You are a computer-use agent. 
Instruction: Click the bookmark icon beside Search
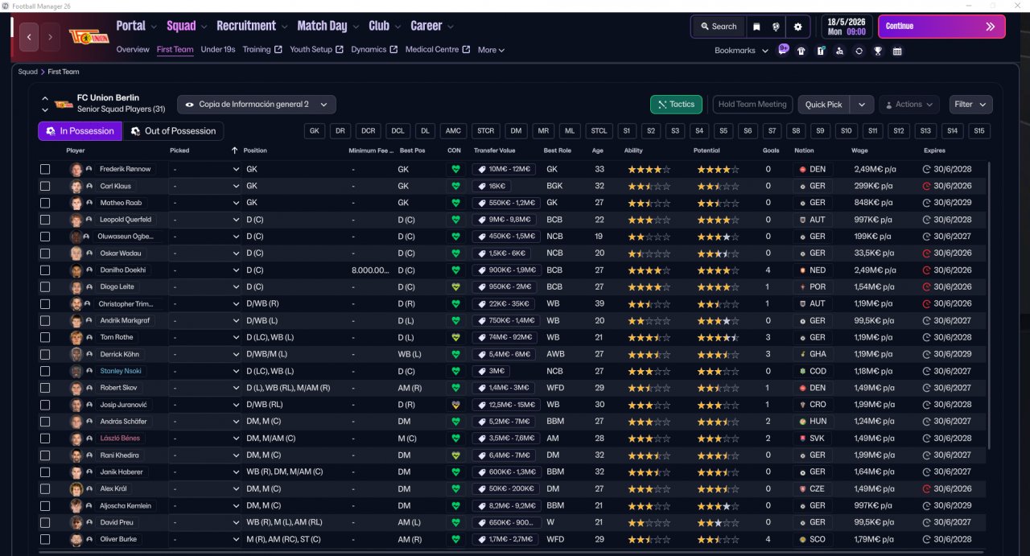756,27
